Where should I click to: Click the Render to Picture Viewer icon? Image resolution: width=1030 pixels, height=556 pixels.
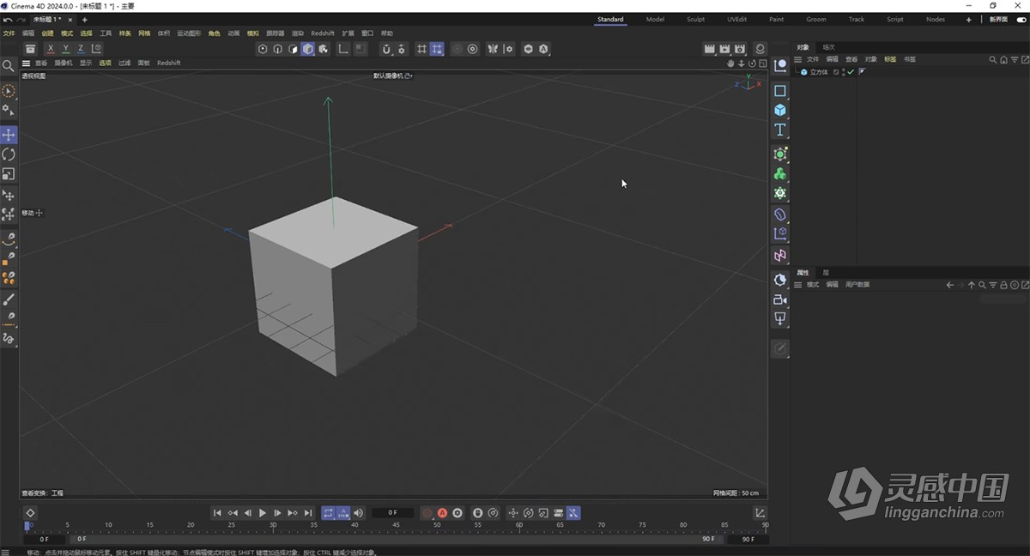[x=724, y=49]
